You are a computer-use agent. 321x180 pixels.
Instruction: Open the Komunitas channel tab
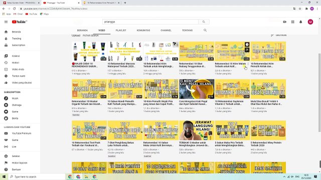point(143,30)
